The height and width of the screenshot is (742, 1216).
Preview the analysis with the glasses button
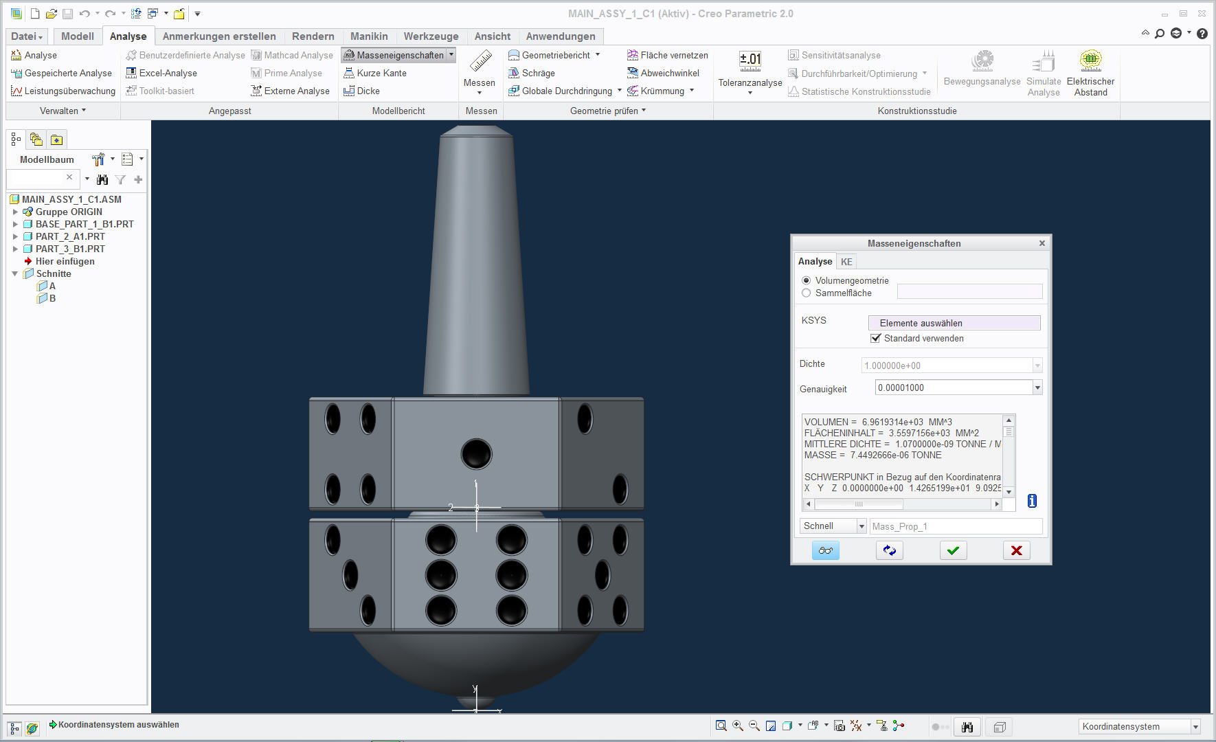click(825, 550)
